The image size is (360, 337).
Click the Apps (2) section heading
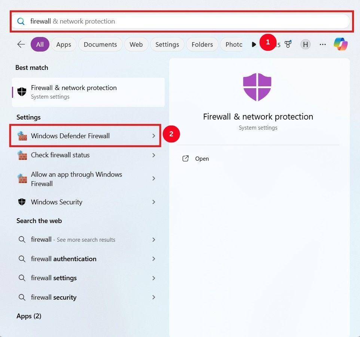click(29, 316)
